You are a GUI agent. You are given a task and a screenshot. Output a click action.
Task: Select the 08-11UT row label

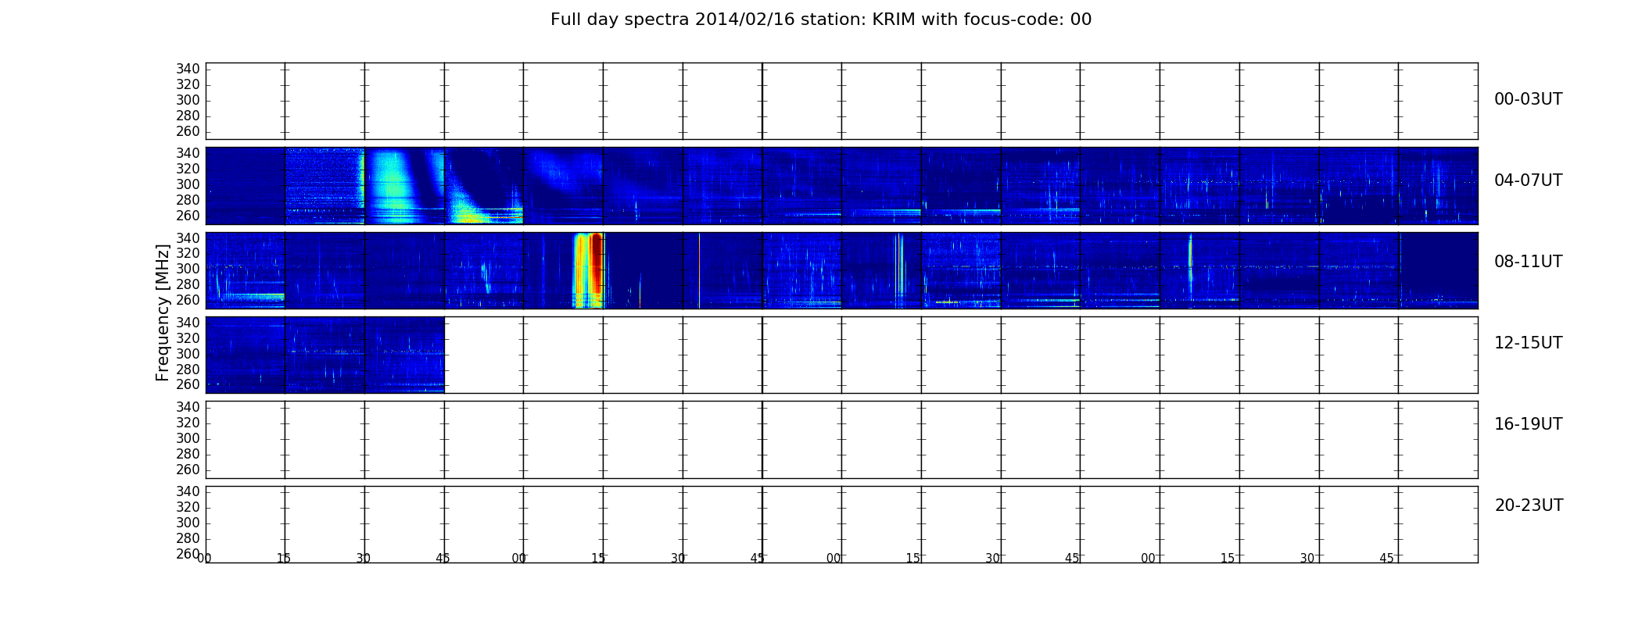click(x=1528, y=262)
